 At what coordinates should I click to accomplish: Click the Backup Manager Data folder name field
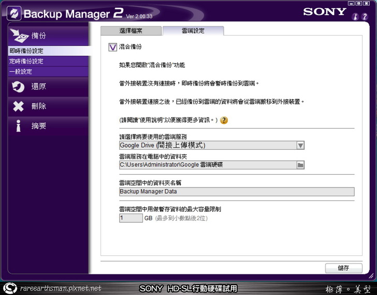(x=236, y=192)
